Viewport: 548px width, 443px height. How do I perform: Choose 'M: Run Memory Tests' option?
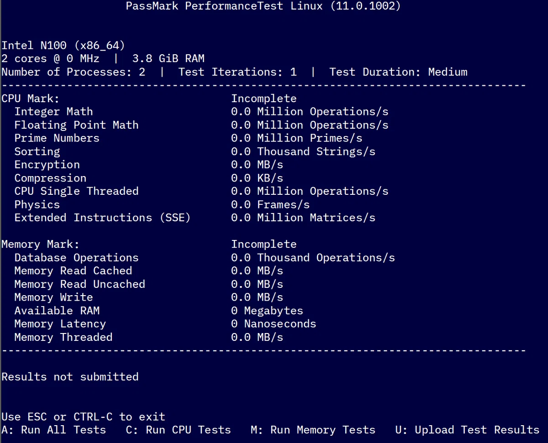point(313,430)
